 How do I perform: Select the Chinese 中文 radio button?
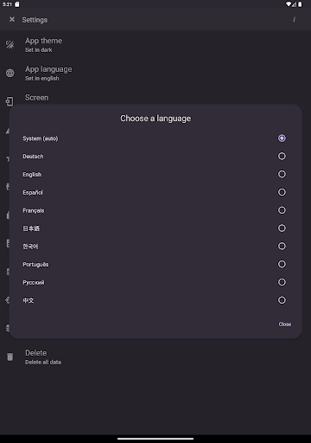coord(282,300)
